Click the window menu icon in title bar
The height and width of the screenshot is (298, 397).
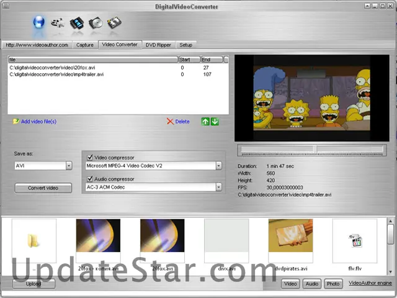tap(6, 6)
